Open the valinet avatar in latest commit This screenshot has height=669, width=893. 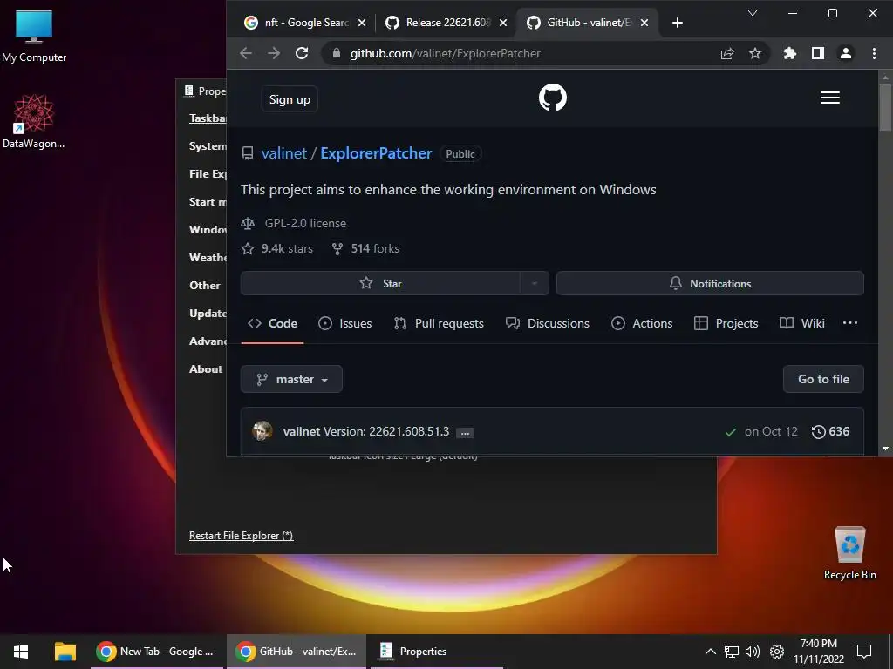pos(262,431)
